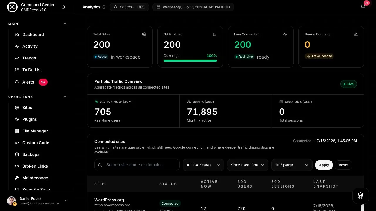Click the SITE column header
The width and height of the screenshot is (376, 211).
coord(99,184)
